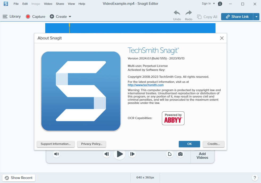
Task: Expand the Sign In dropdown
Action: (x=214, y=4)
